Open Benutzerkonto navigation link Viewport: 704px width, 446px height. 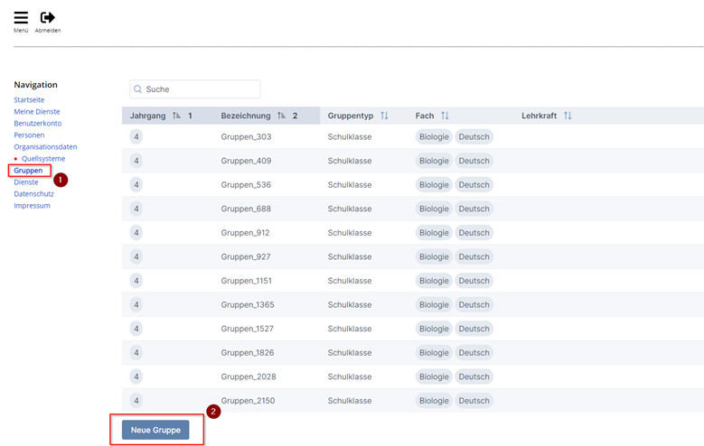click(x=37, y=123)
